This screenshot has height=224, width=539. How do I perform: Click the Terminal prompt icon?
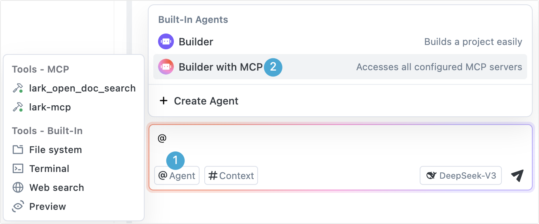pyautogui.click(x=18, y=169)
